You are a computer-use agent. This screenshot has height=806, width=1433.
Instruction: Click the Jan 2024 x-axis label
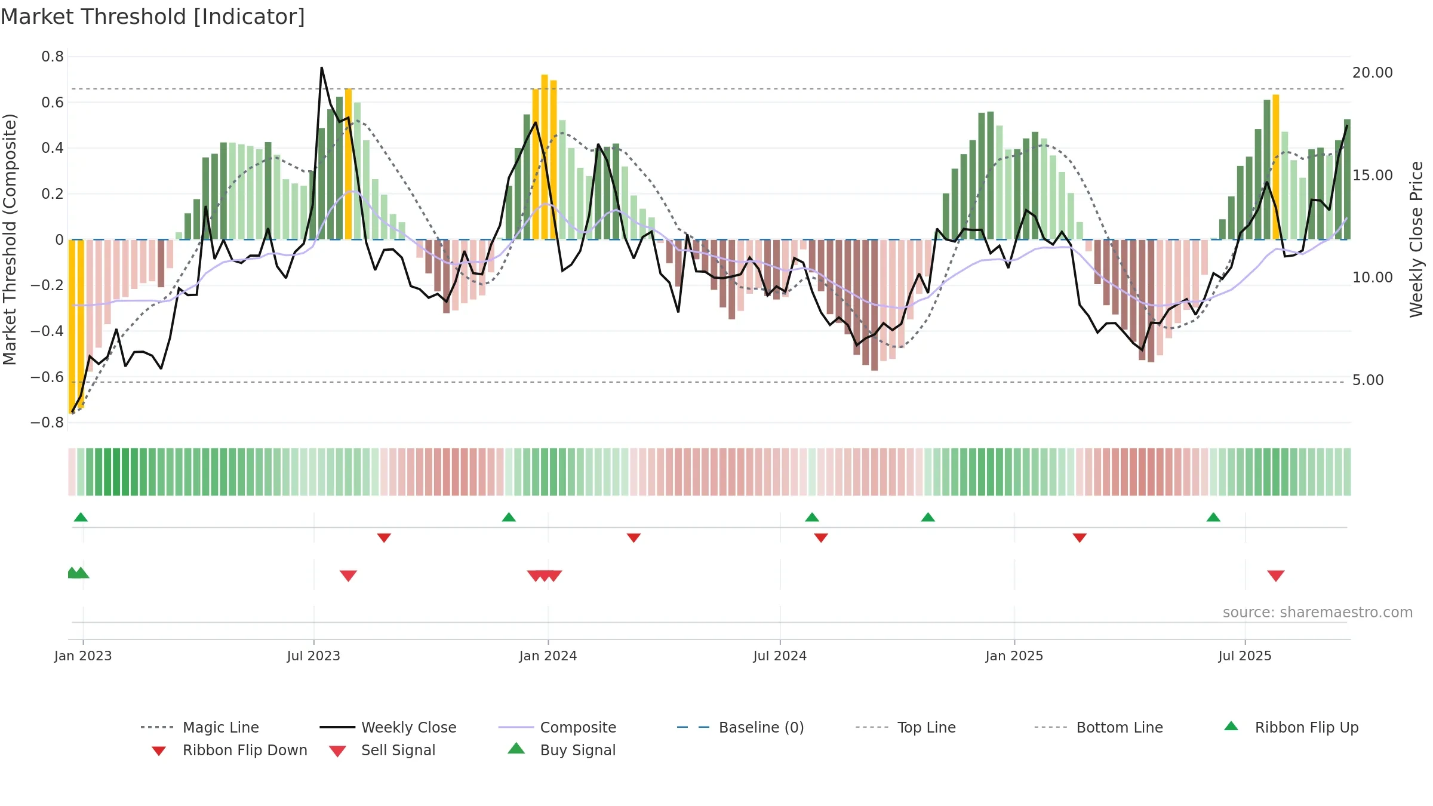pyautogui.click(x=548, y=656)
